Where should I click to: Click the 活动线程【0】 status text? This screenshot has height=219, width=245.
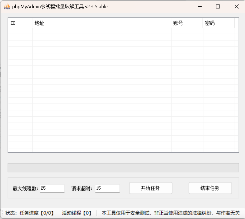pyautogui.click(x=77, y=213)
